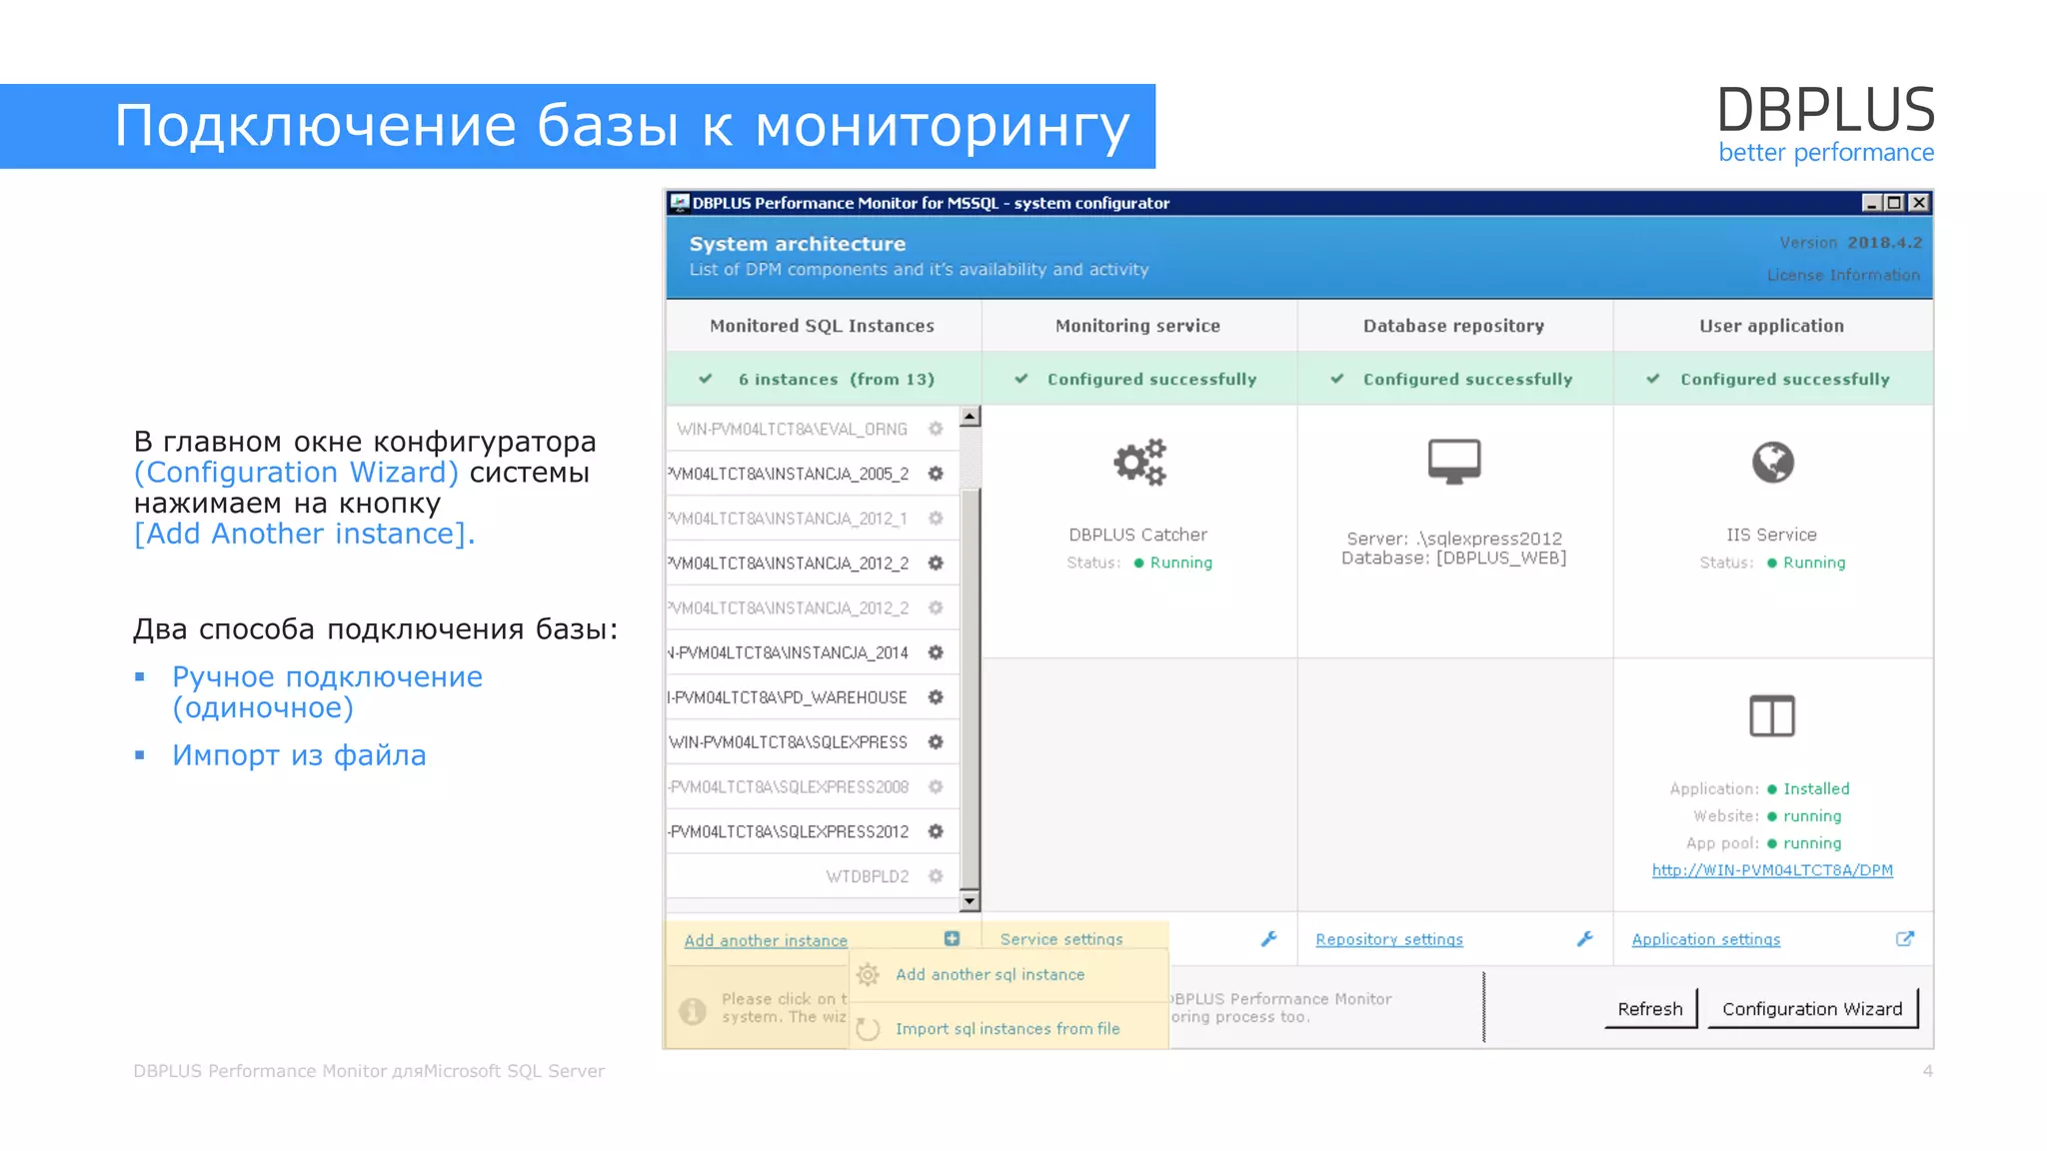Image resolution: width=2047 pixels, height=1151 pixels.
Task: Click the user application window layout icon
Action: pos(1772,716)
